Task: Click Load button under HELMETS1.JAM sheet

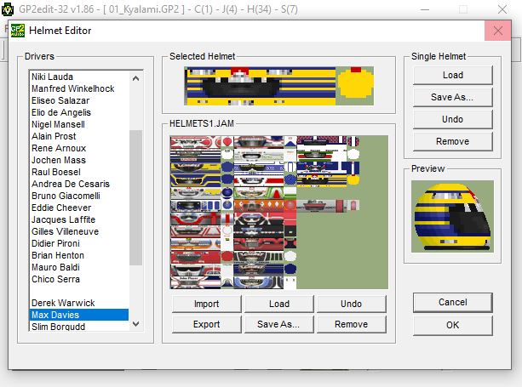Action: (x=278, y=304)
